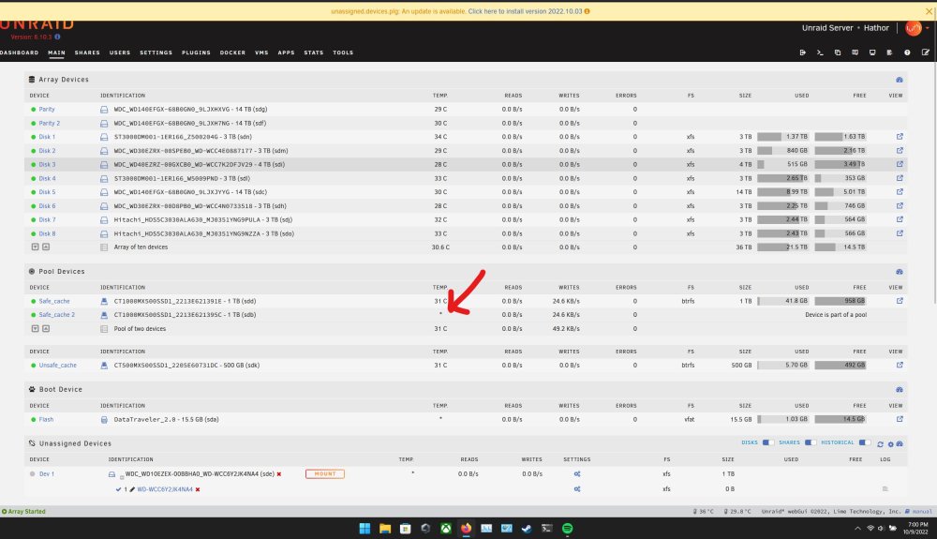Open the view icon for Disk 5

[x=900, y=192]
